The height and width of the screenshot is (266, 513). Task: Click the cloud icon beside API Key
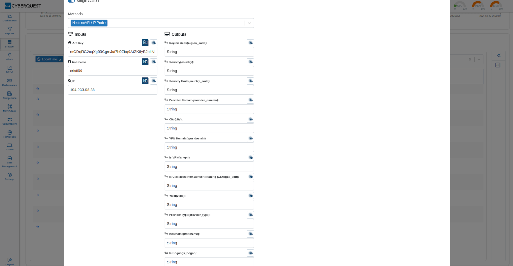coord(154,43)
